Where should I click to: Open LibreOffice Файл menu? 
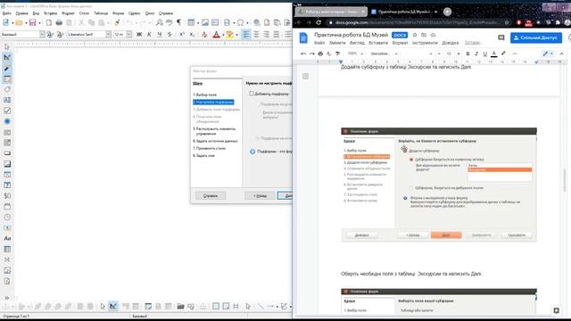(x=6, y=13)
